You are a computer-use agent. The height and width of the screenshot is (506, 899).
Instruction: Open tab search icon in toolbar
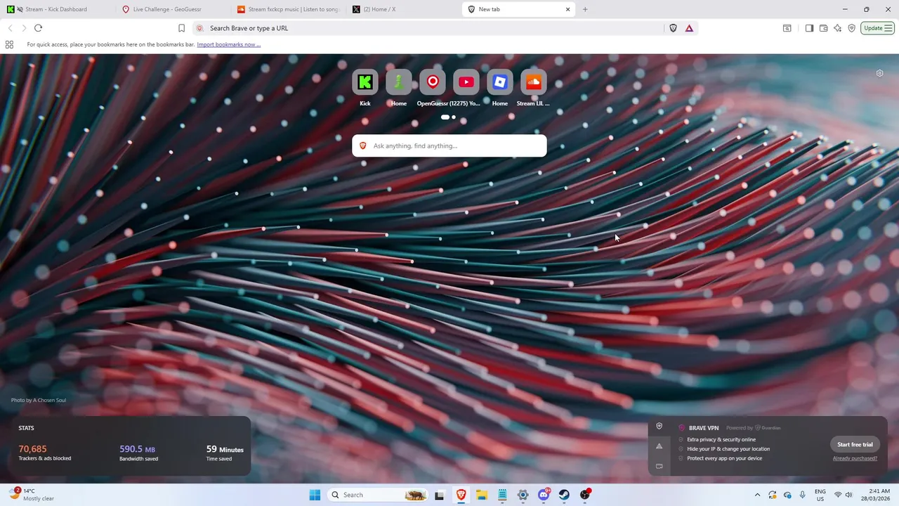787,28
